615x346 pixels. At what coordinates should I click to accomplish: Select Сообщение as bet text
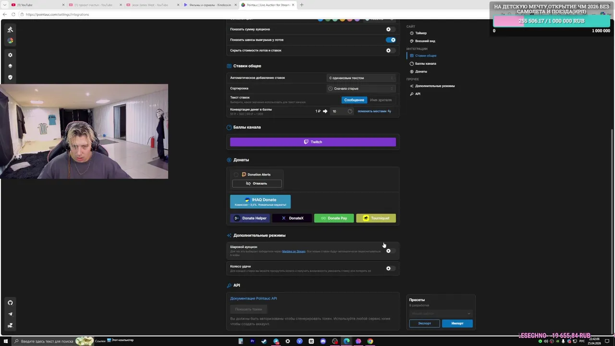click(354, 100)
